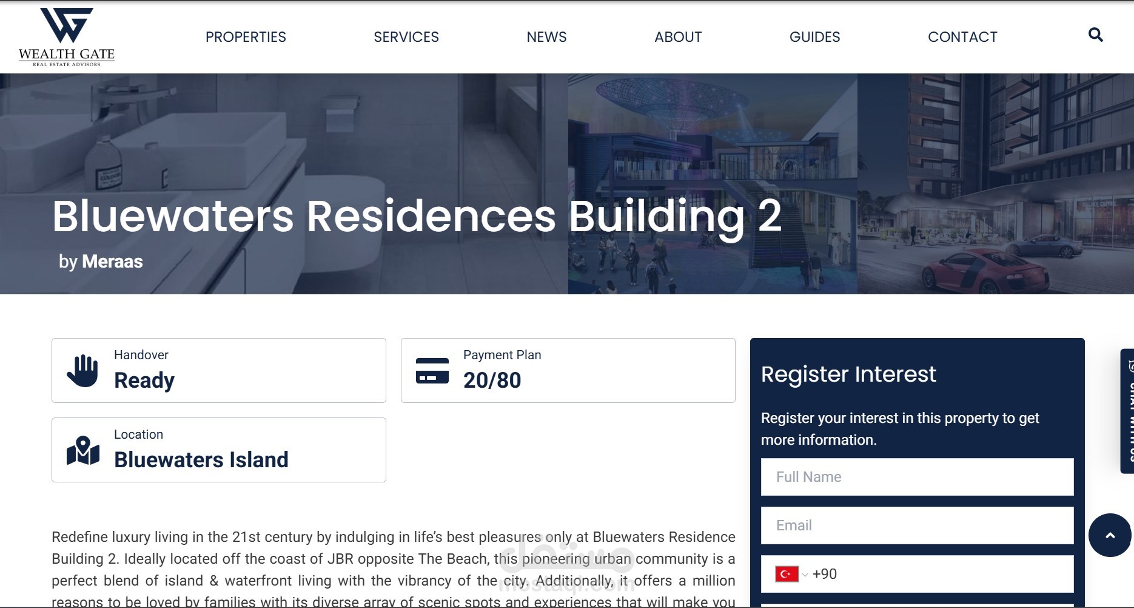The image size is (1134, 608).
Task: Go to the CONTACT page
Action: 962,37
